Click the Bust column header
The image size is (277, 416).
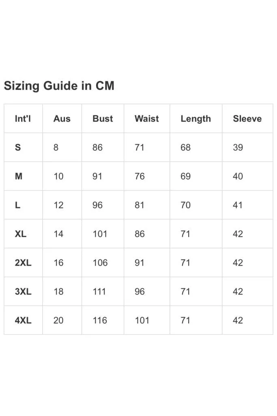[x=103, y=119]
